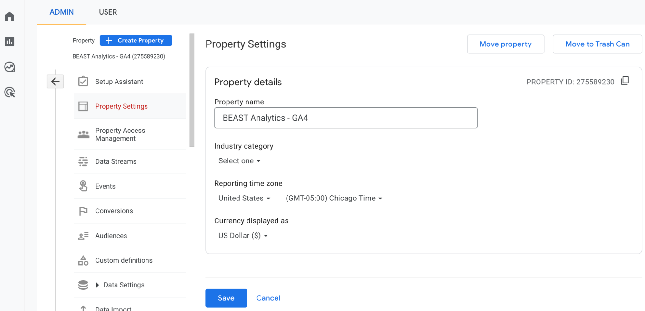This screenshot has height=311, width=645.
Task: Collapse the panel with the back arrow
Action: pyautogui.click(x=55, y=82)
